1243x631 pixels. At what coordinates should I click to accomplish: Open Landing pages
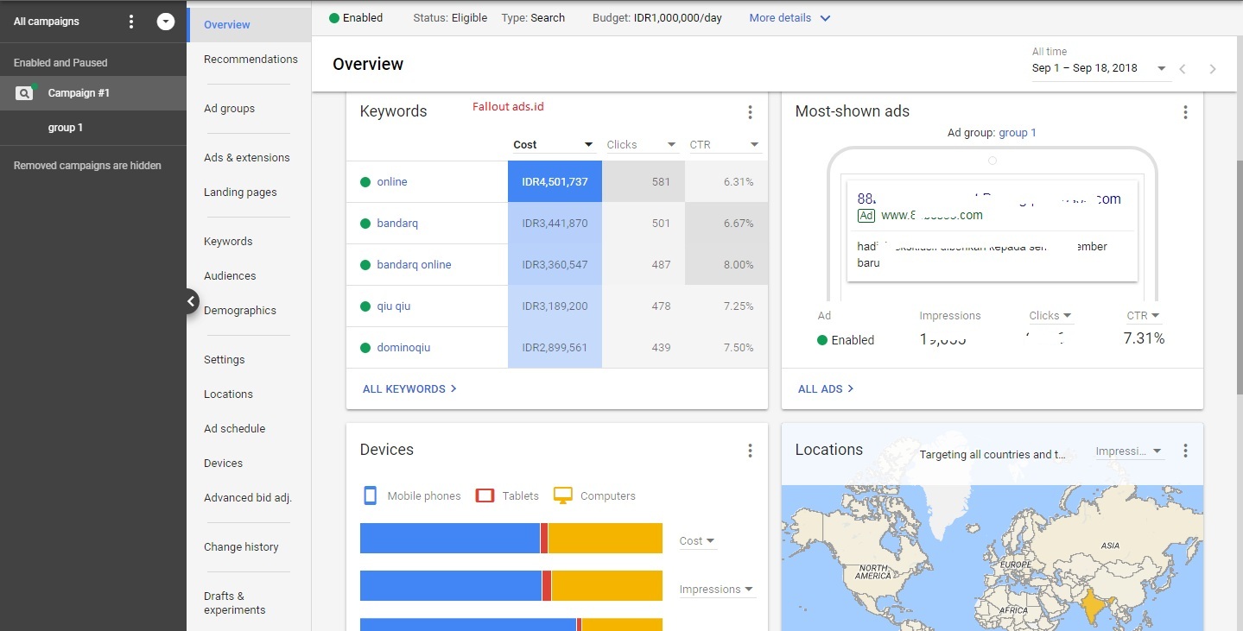click(240, 192)
